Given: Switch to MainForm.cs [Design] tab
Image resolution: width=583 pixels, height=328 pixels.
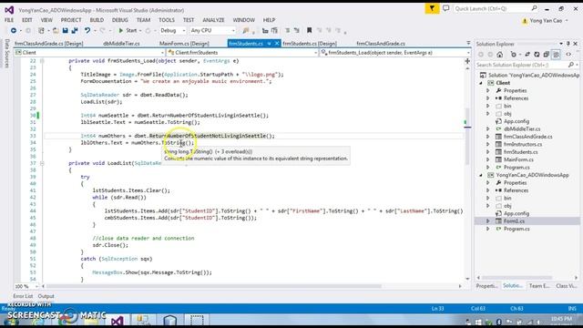Looking at the screenshot, I should [184, 44].
